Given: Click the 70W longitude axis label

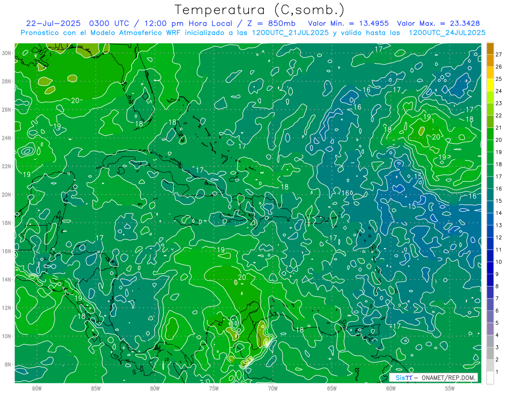Looking at the screenshot, I should pos(273,389).
